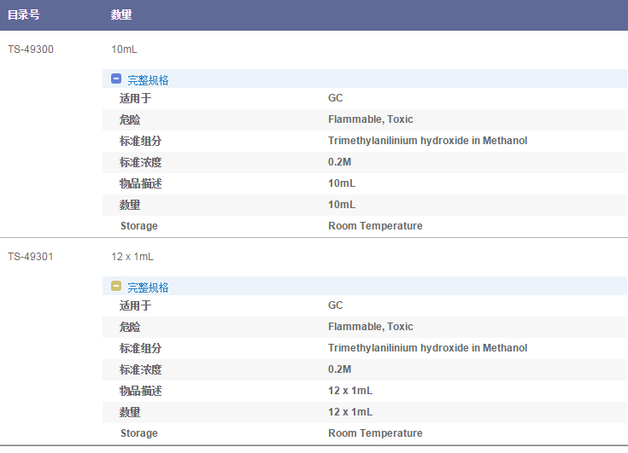Click the 危险 label in TS-49301 specs

(x=130, y=327)
